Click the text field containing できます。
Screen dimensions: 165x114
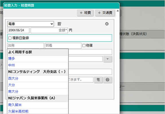[81, 80]
